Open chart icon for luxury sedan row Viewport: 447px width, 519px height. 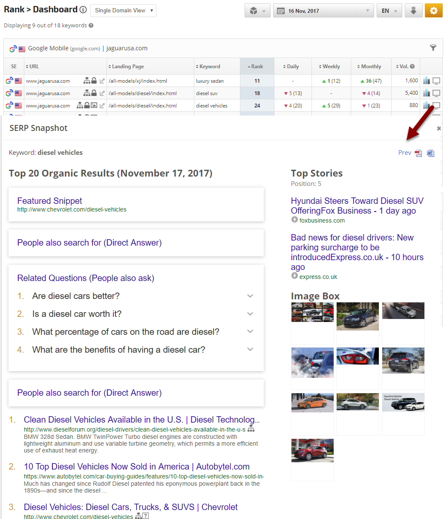[427, 81]
